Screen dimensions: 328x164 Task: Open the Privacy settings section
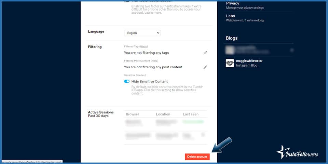click(233, 3)
